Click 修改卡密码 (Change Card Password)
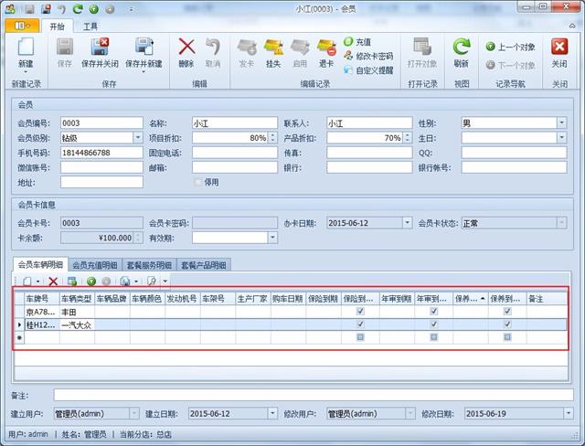This screenshot has height=446, width=585. point(374,56)
